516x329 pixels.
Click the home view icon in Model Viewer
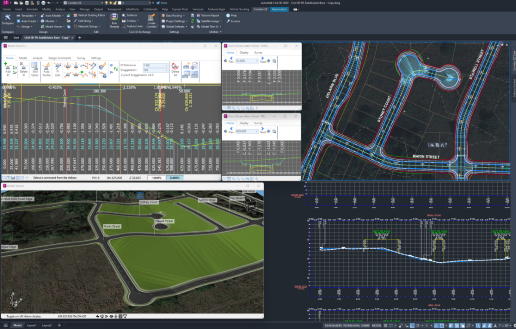106,196
